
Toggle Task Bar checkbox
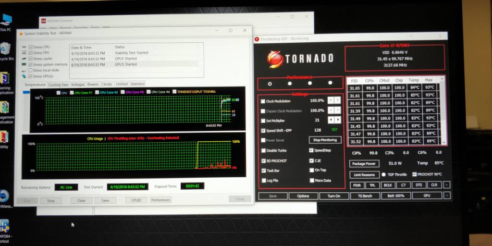point(263,171)
